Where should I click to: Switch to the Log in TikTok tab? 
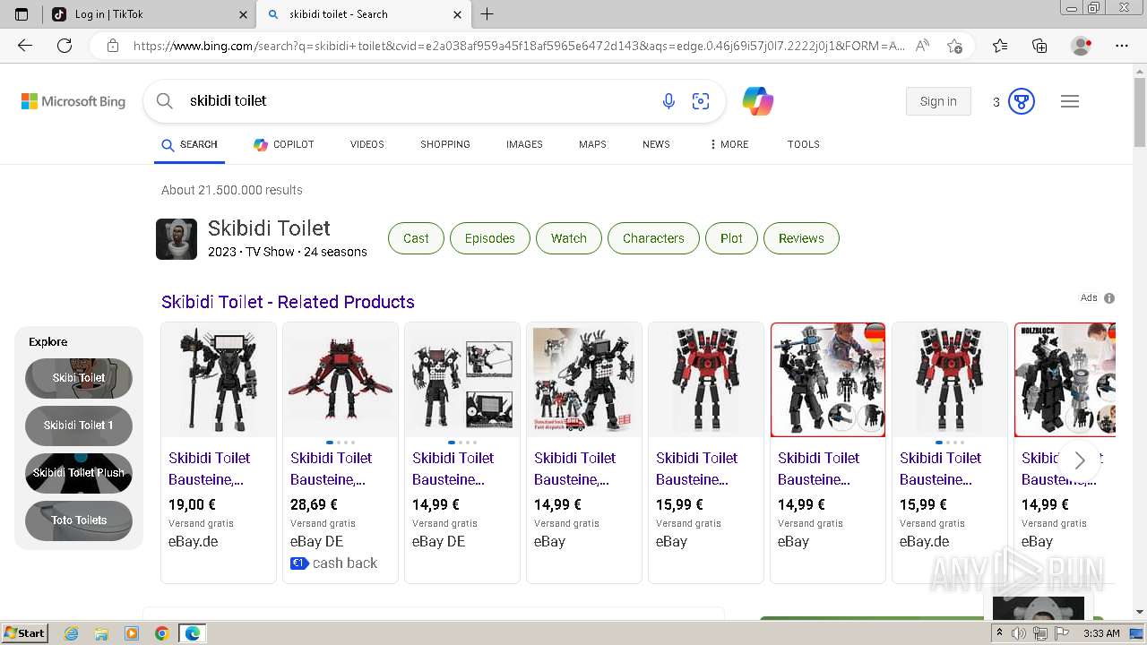click(x=148, y=14)
